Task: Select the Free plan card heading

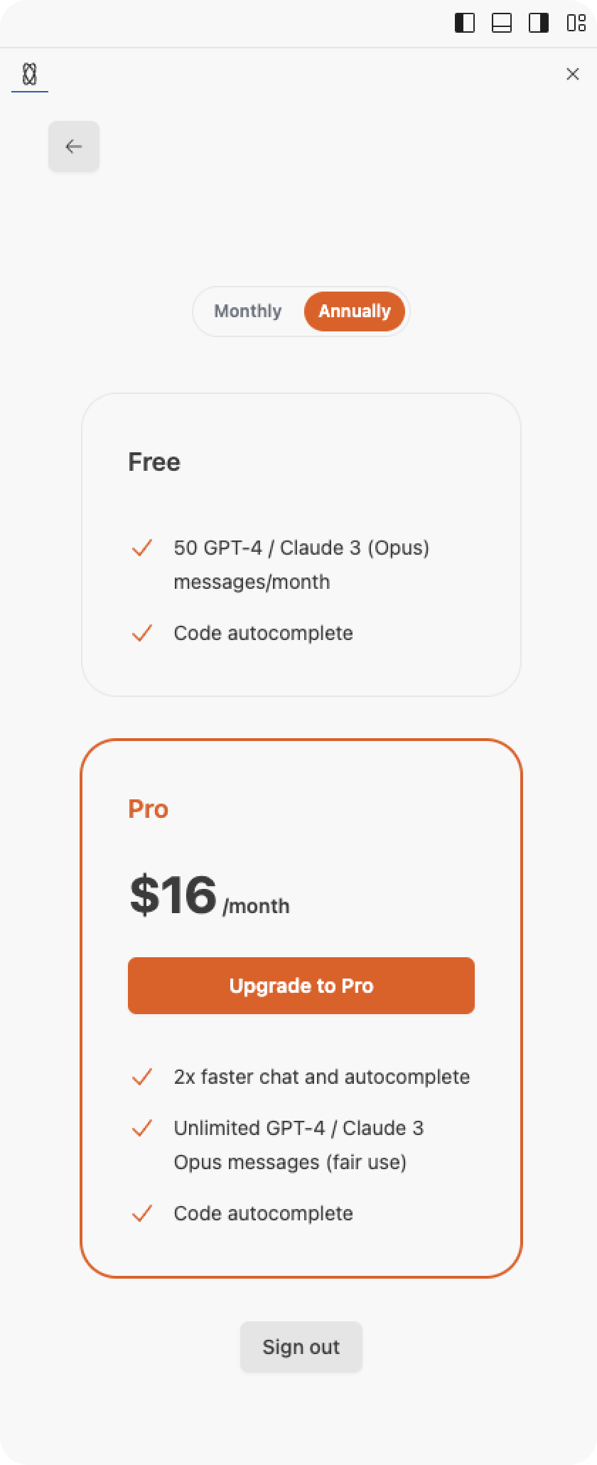Action: [154, 462]
